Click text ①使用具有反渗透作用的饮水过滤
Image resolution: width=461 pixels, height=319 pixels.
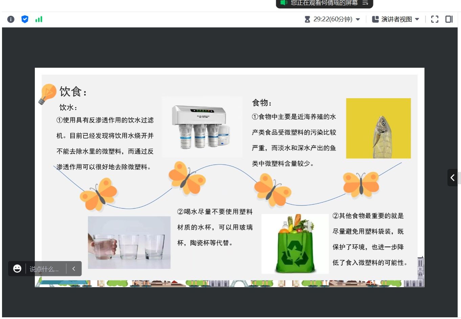[x=105, y=120]
